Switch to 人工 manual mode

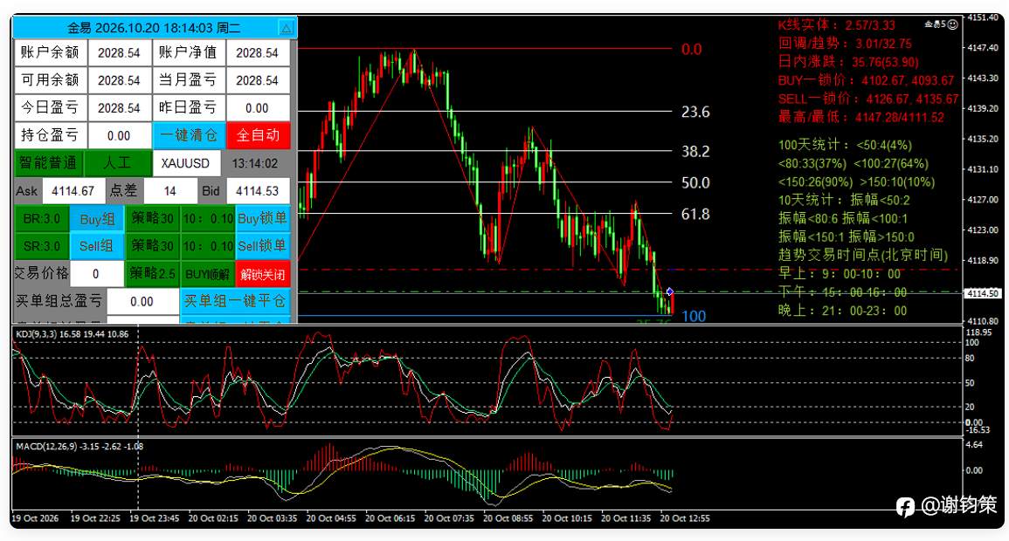pyautogui.click(x=118, y=162)
